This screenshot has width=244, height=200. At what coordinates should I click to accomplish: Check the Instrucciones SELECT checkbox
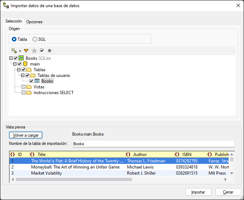(24, 93)
